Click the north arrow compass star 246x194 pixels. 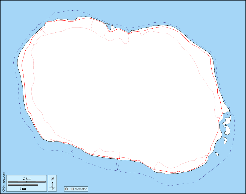52,187
